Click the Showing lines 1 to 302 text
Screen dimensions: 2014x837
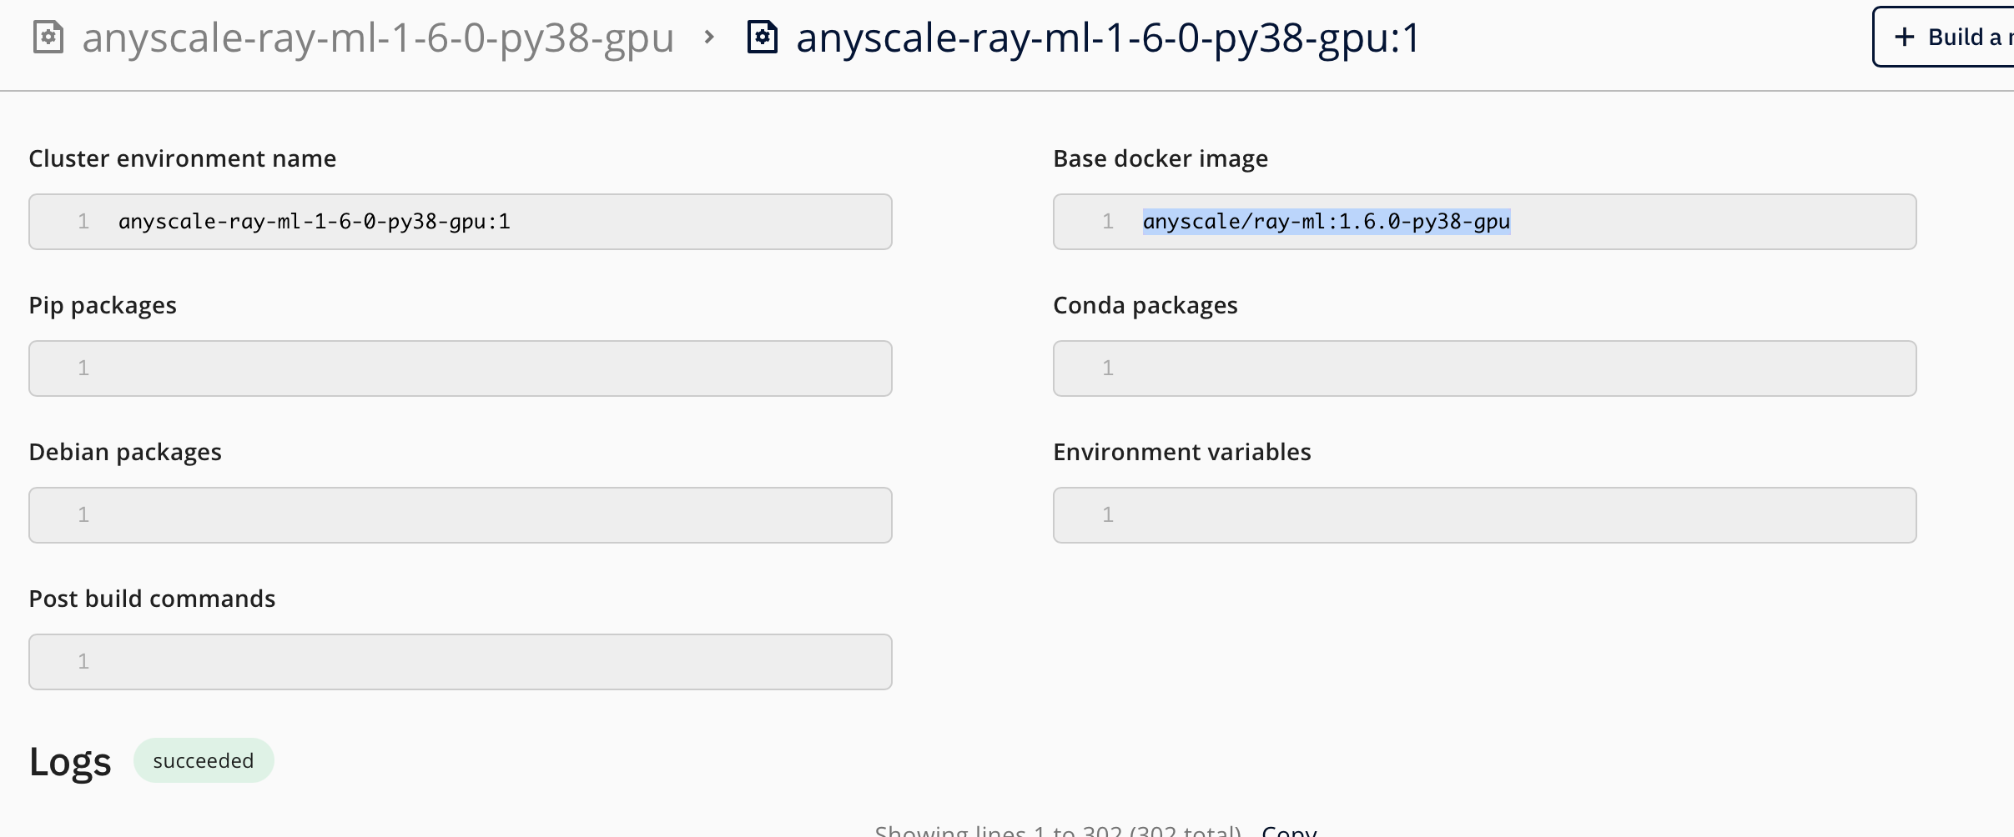[x=1057, y=830]
